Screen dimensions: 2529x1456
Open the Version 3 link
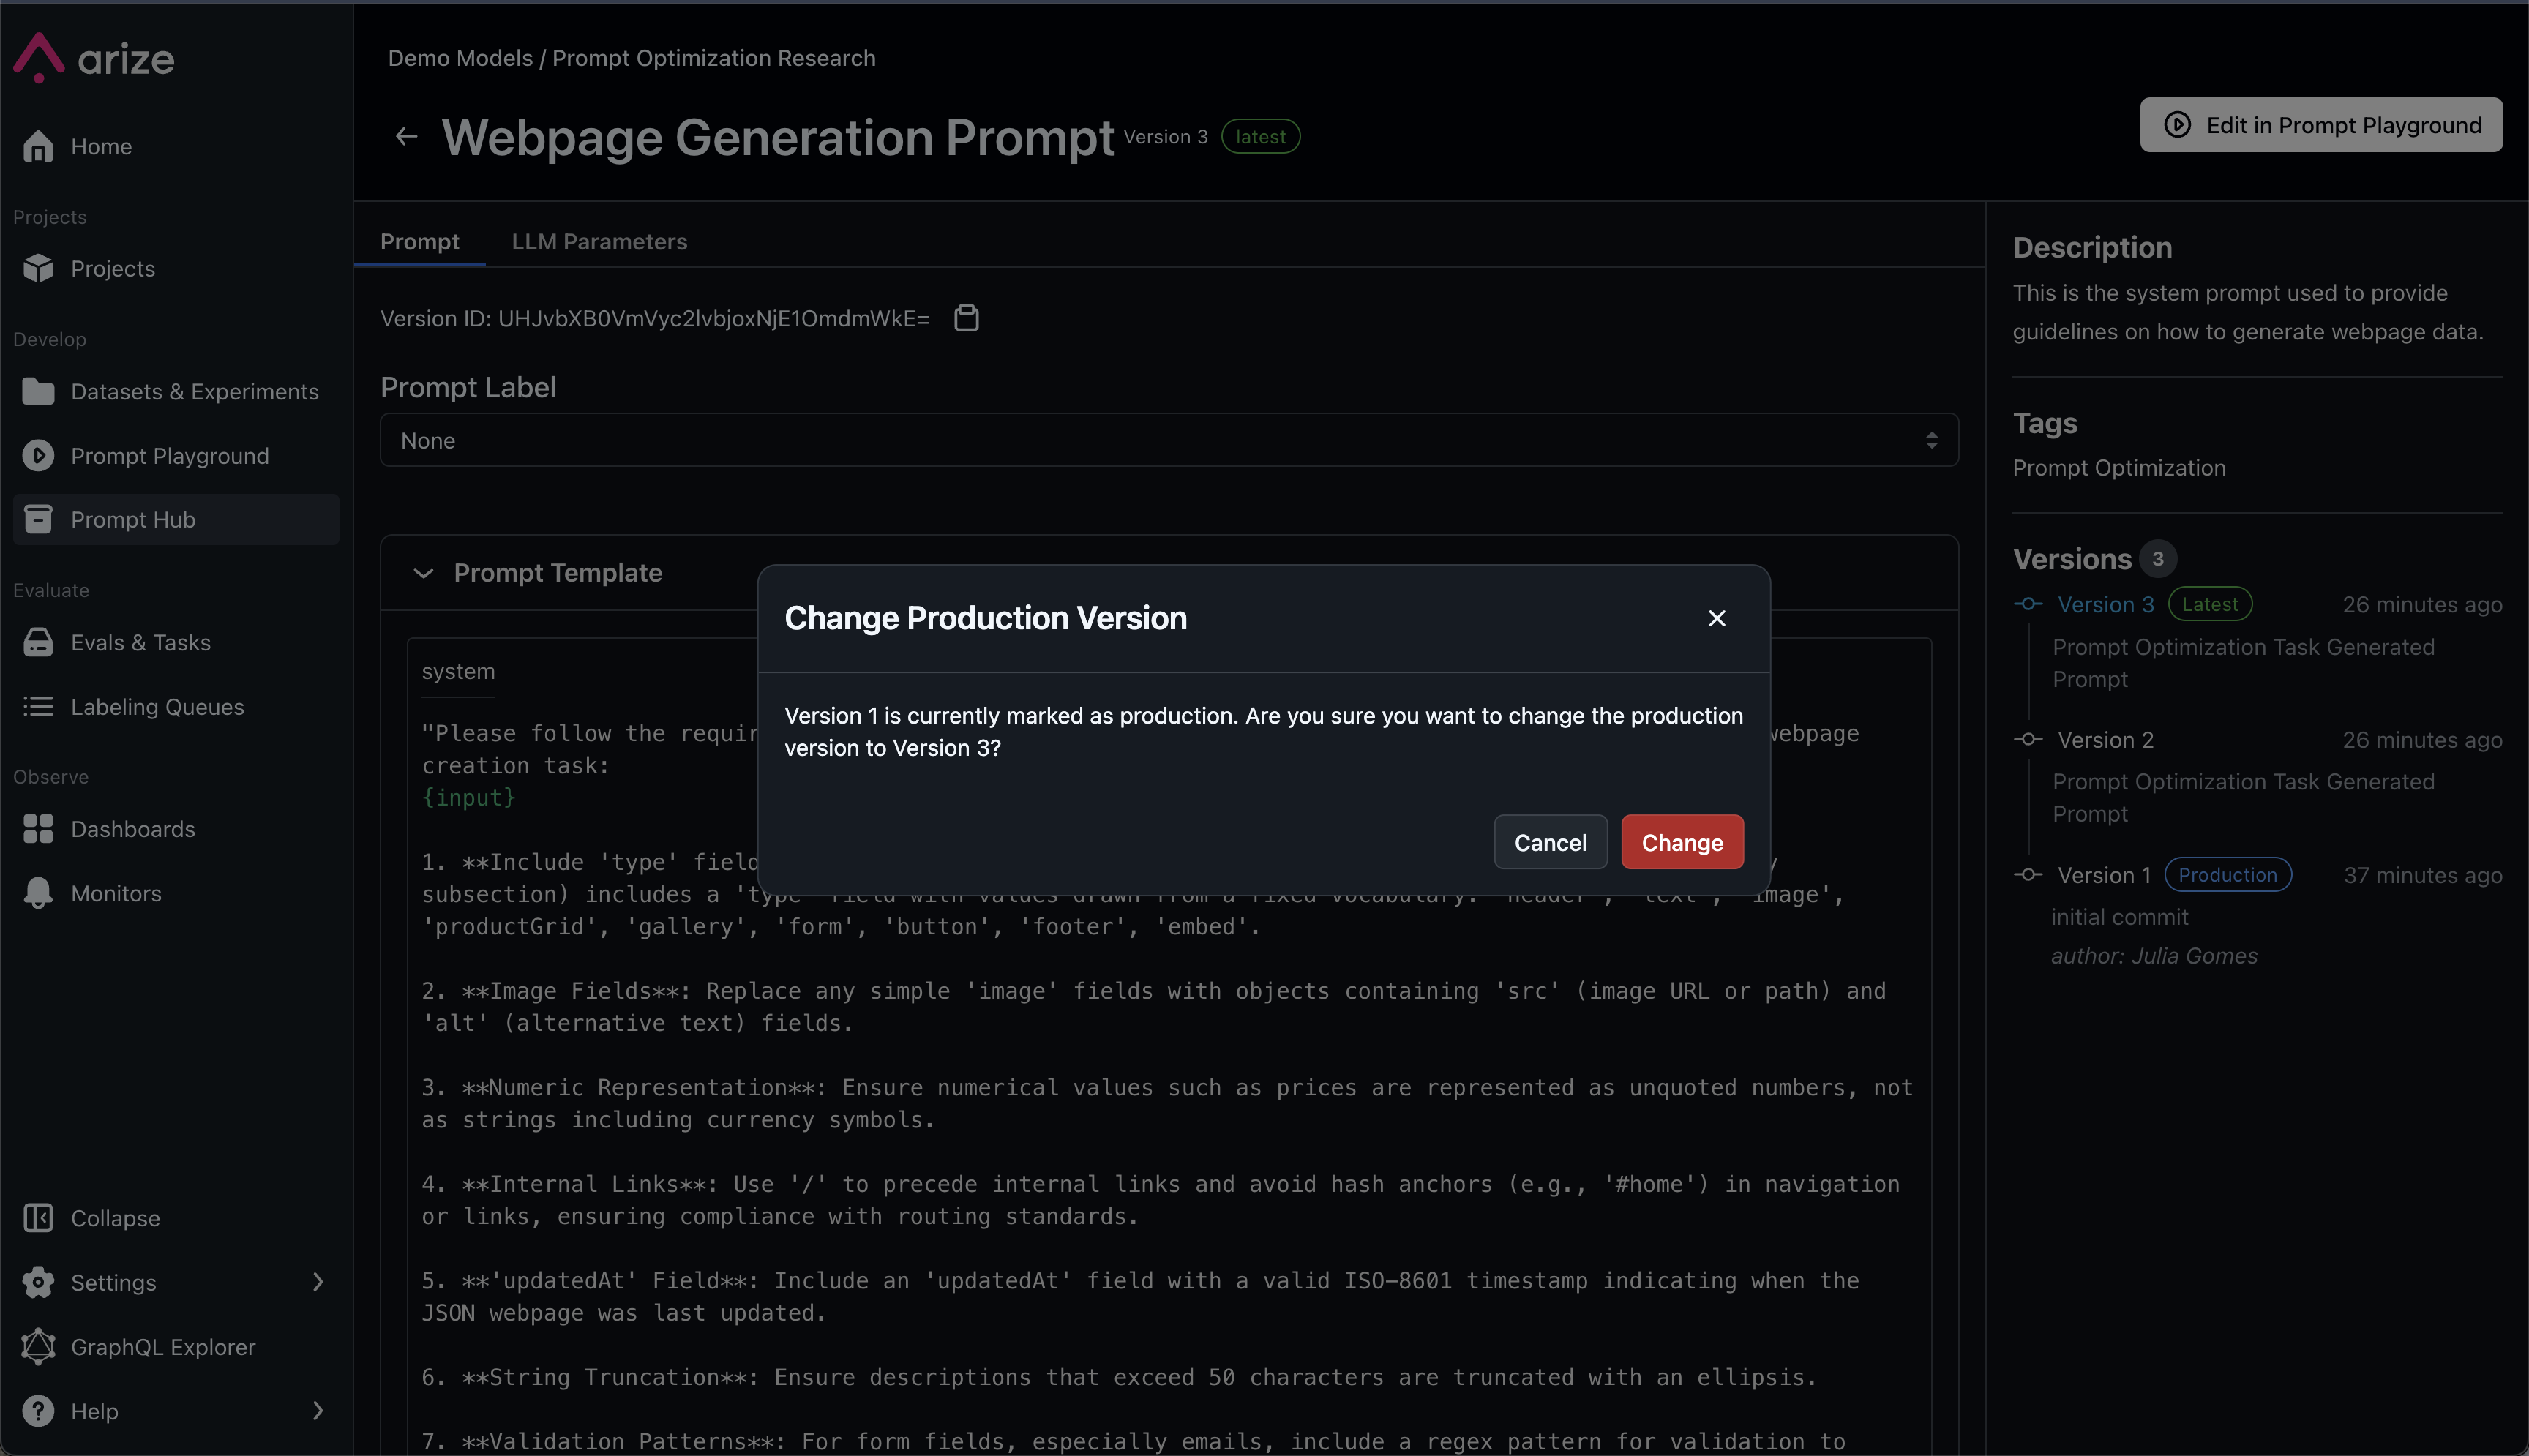click(x=2105, y=604)
